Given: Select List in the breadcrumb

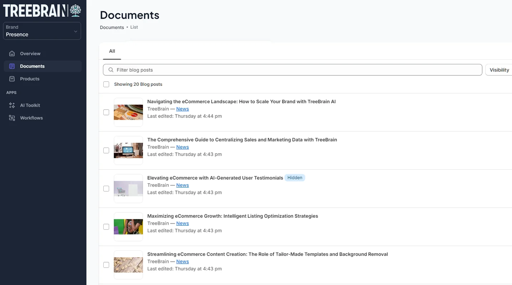Looking at the screenshot, I should (134, 27).
